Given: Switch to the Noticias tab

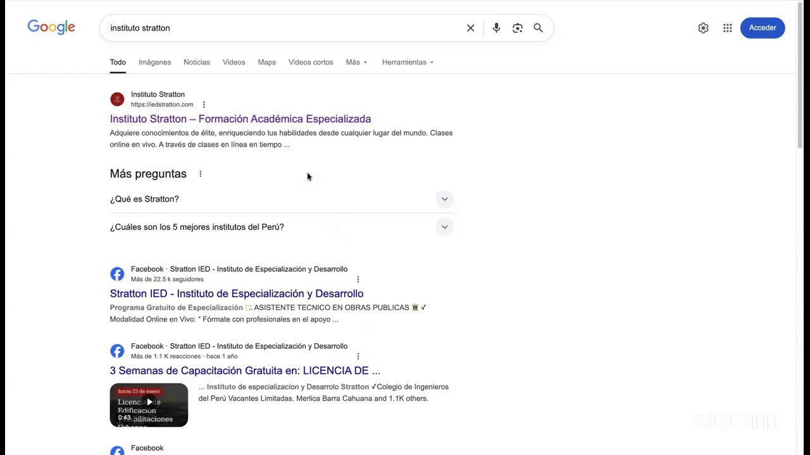Looking at the screenshot, I should click(197, 62).
